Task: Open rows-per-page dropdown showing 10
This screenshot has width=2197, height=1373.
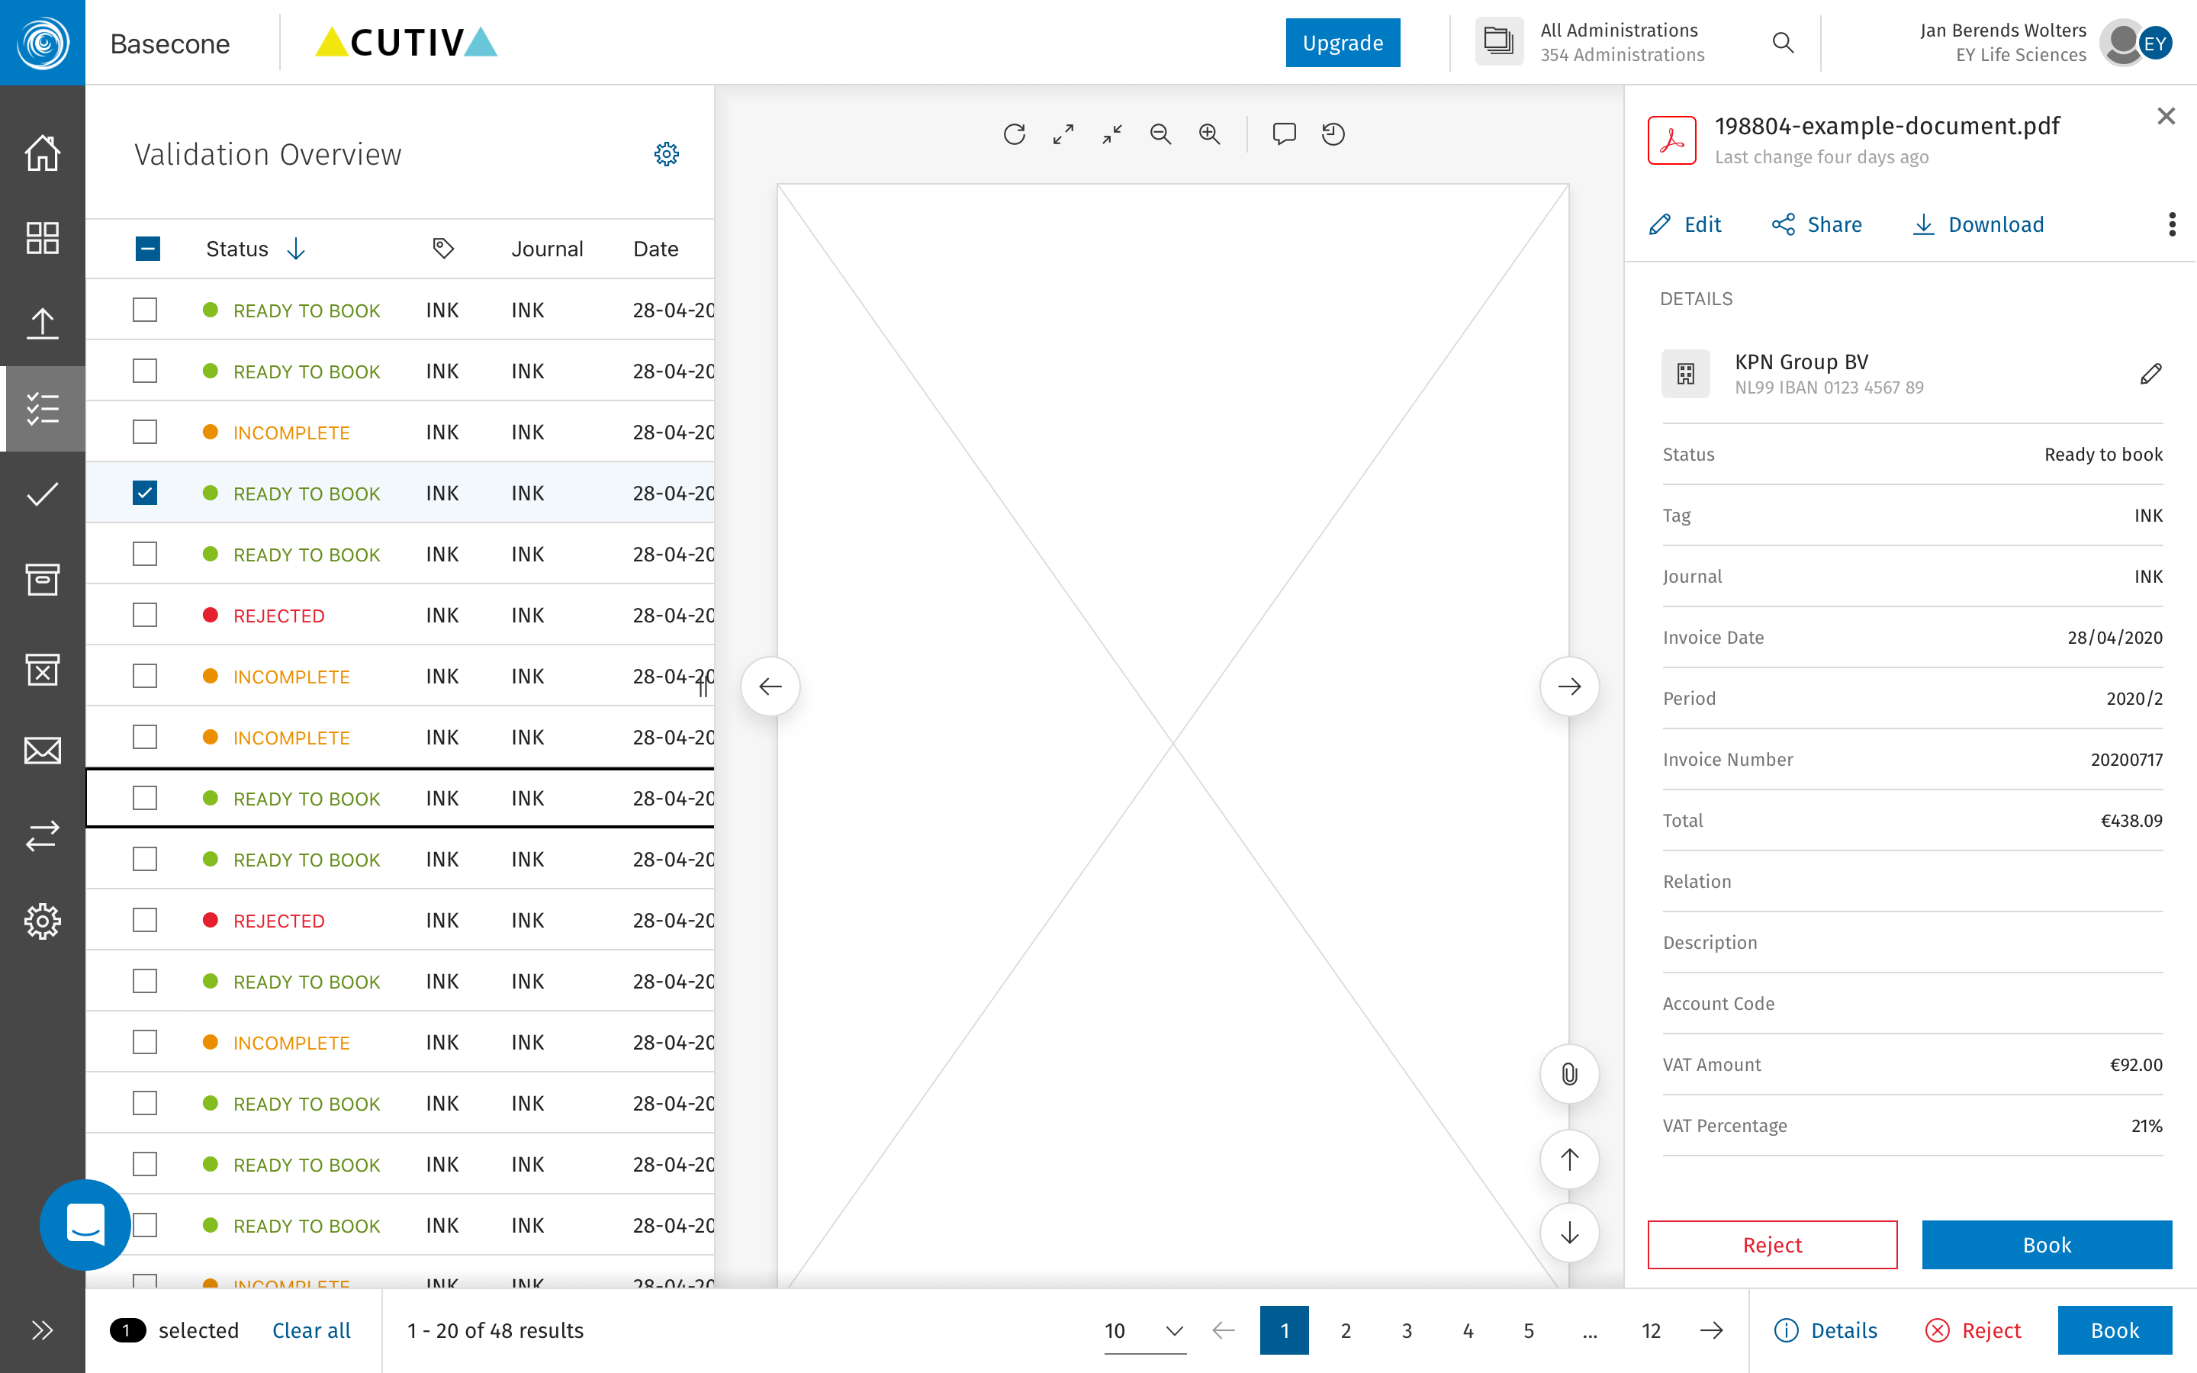Action: [1145, 1330]
